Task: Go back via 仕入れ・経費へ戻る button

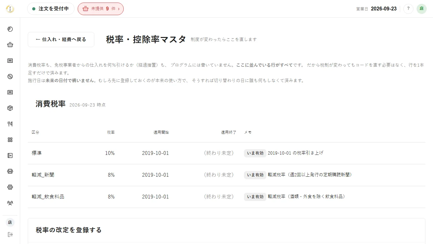Action: pos(61,40)
